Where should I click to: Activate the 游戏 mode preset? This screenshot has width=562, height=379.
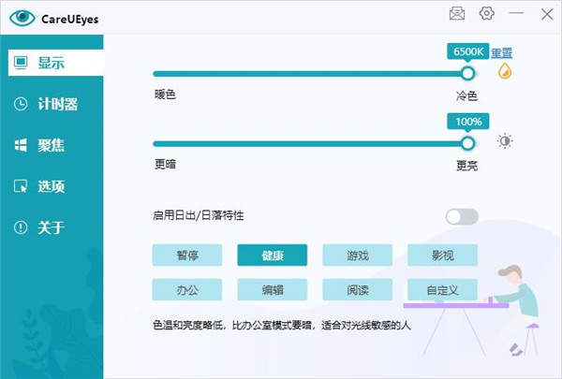pyautogui.click(x=358, y=255)
